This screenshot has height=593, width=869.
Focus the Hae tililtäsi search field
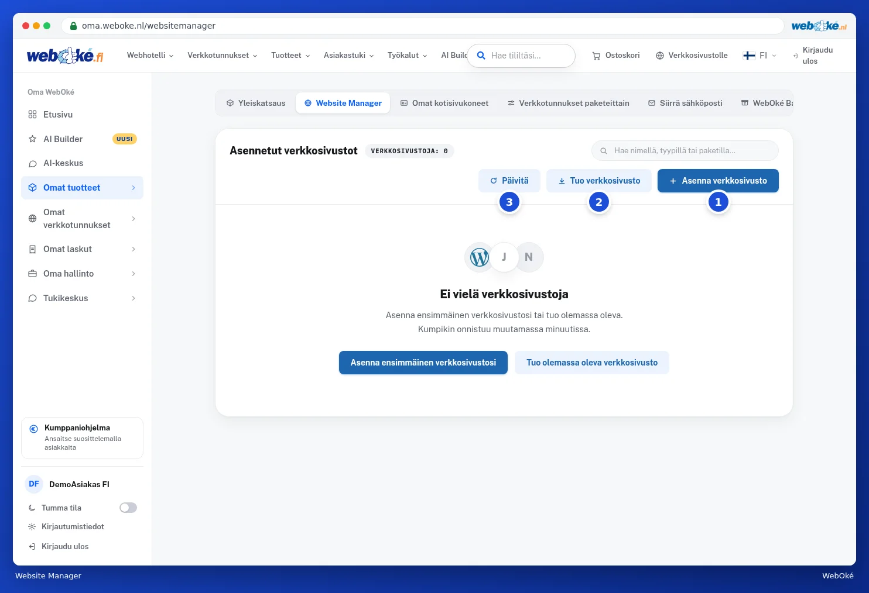521,56
